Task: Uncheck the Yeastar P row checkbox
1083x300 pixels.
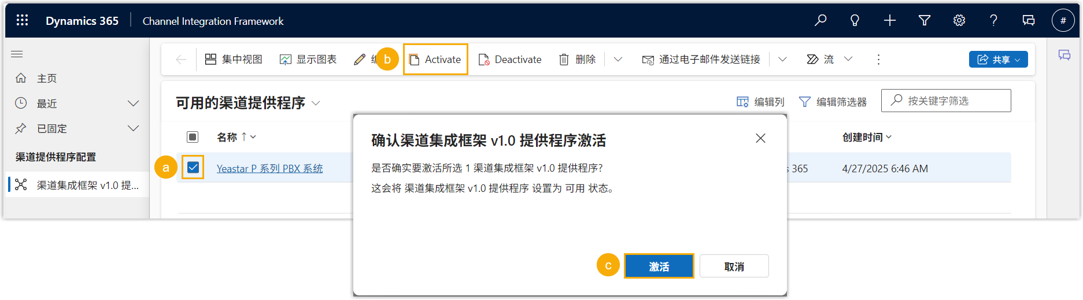Action: pyautogui.click(x=193, y=168)
